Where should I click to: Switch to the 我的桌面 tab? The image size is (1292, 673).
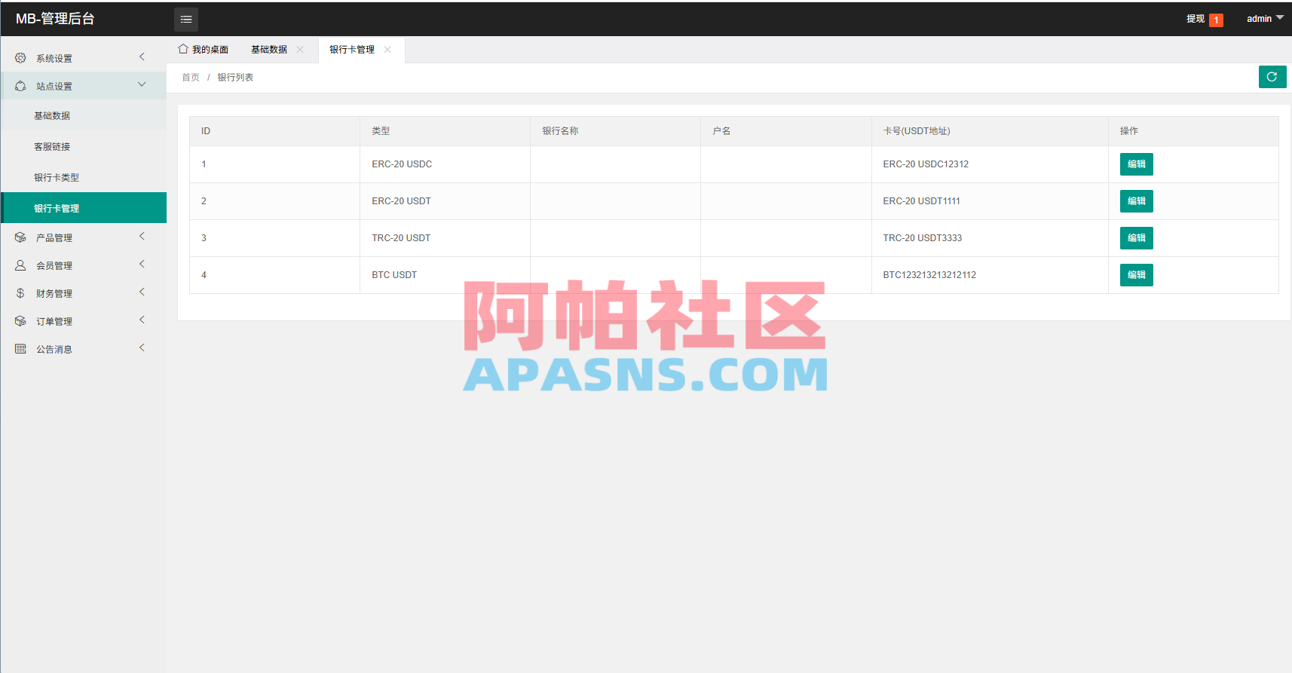click(204, 50)
